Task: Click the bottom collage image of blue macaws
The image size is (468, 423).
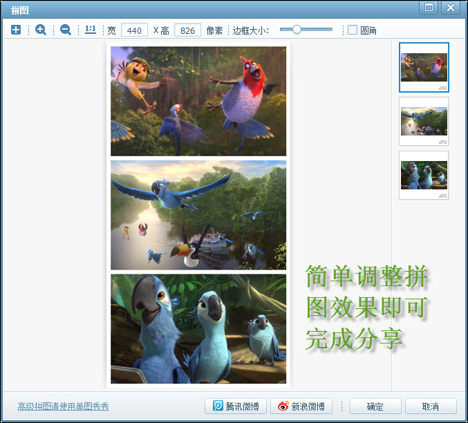Action: [x=198, y=329]
